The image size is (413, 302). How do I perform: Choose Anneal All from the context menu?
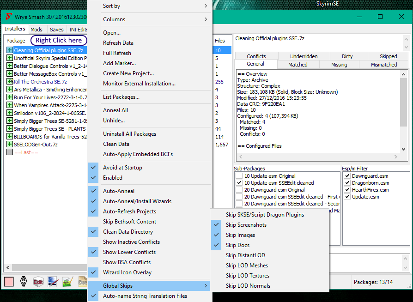[115, 110]
